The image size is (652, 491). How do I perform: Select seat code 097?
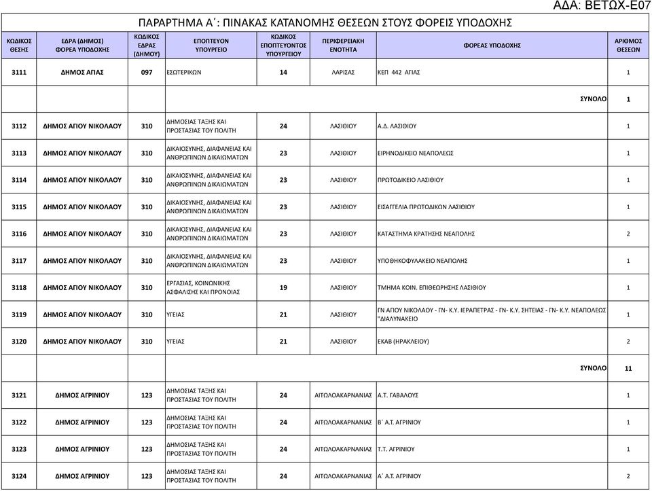[147, 73]
